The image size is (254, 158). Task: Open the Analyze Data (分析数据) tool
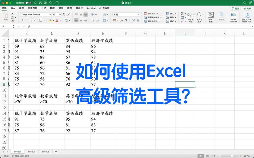click(x=211, y=17)
